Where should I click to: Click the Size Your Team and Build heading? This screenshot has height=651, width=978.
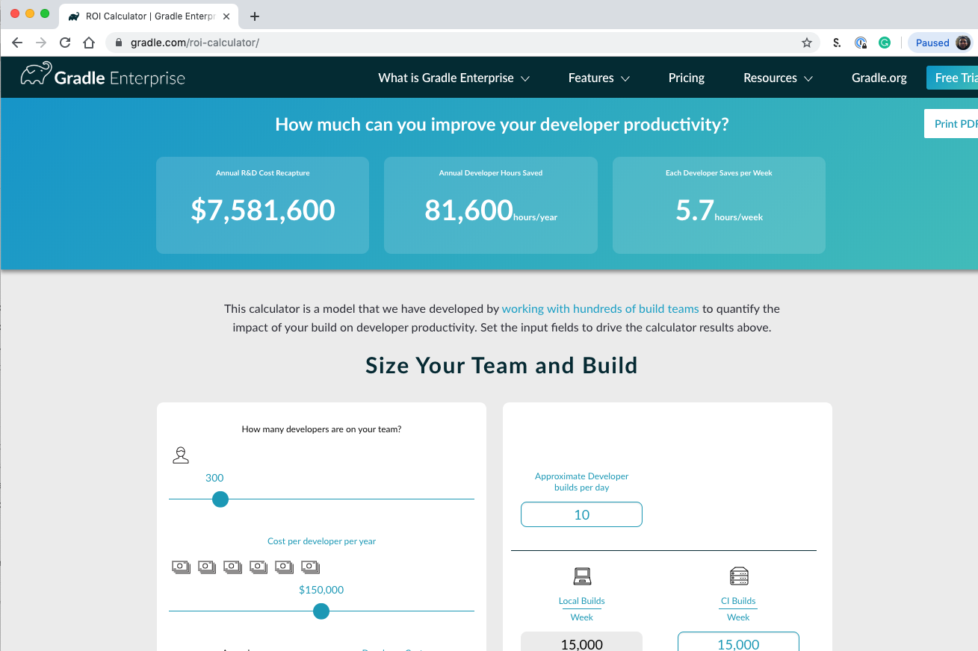click(501, 365)
